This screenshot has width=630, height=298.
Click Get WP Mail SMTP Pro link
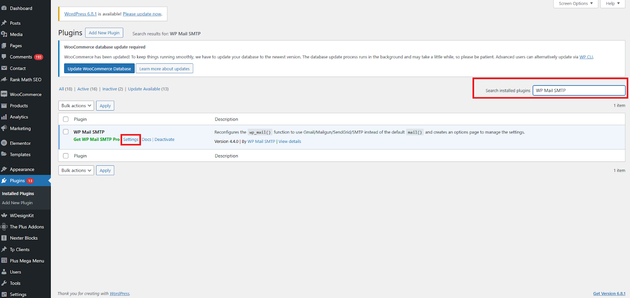[96, 139]
